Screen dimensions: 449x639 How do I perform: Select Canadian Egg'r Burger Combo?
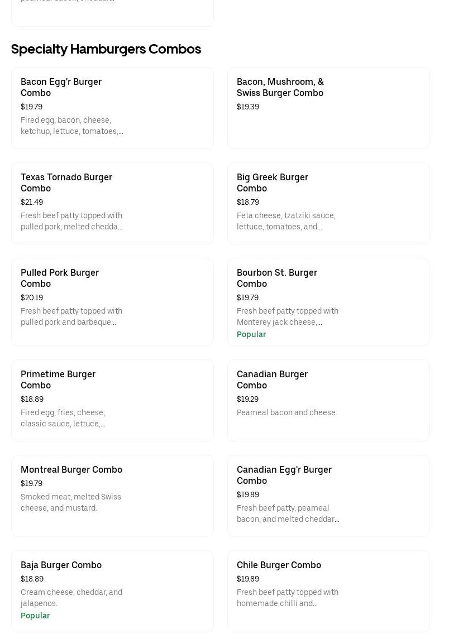coord(284,475)
